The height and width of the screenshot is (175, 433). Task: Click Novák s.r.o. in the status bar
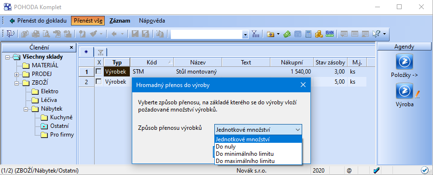pos(251,171)
